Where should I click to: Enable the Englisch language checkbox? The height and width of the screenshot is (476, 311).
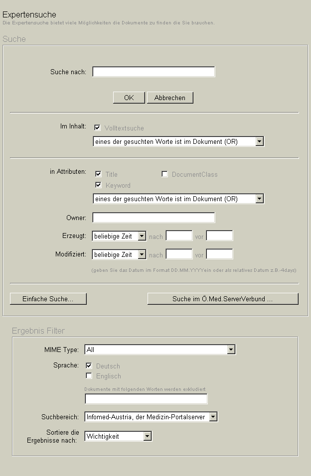pos(89,376)
